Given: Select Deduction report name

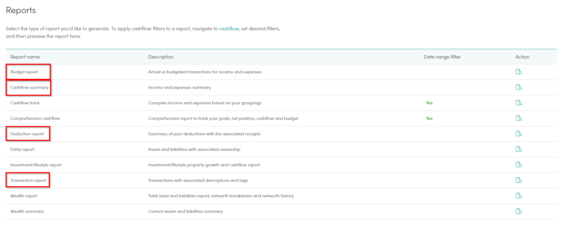Looking at the screenshot, I should (x=27, y=134).
